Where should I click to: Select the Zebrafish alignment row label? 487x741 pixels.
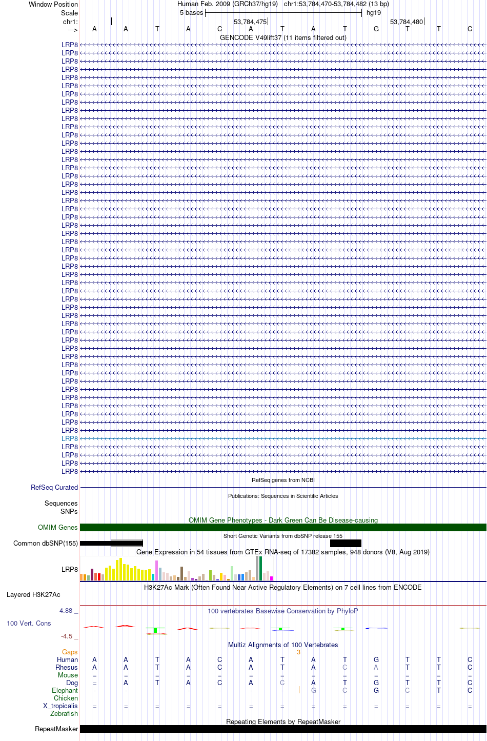[64, 713]
